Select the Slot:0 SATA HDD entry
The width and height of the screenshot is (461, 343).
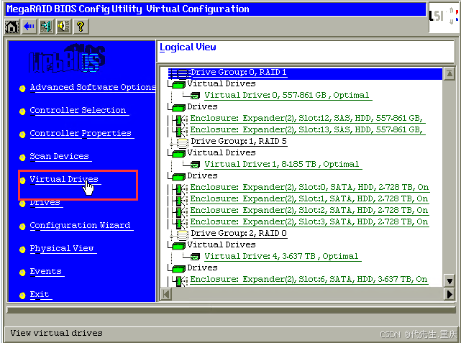click(x=309, y=187)
